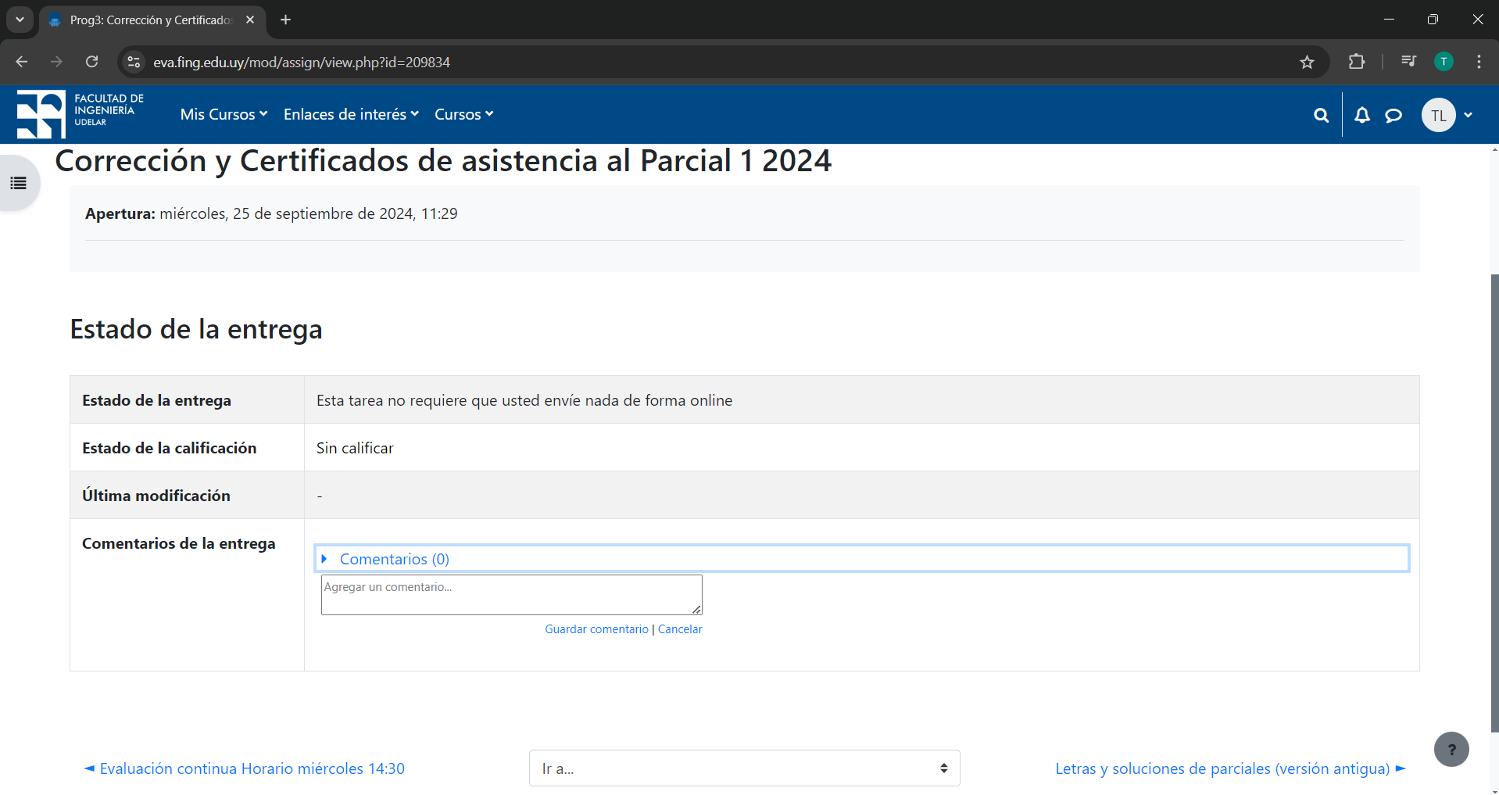View site information icon in address bar
Viewport: 1499px width, 795px height.
(134, 62)
